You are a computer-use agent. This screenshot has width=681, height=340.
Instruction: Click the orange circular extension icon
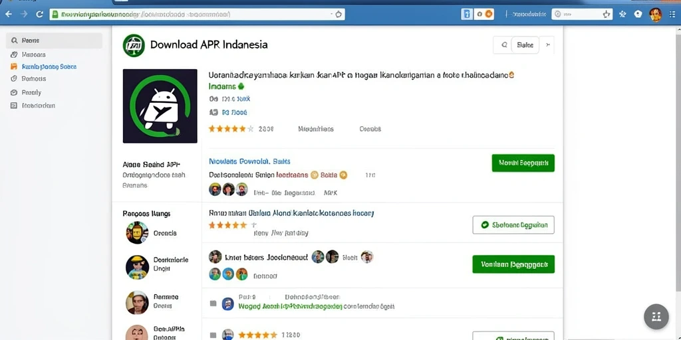489,15
